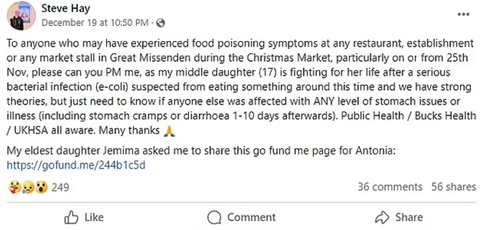Screen dimensions: 483x230
Task: Click the post text mentioning Great Missenden
Action: click(x=241, y=87)
